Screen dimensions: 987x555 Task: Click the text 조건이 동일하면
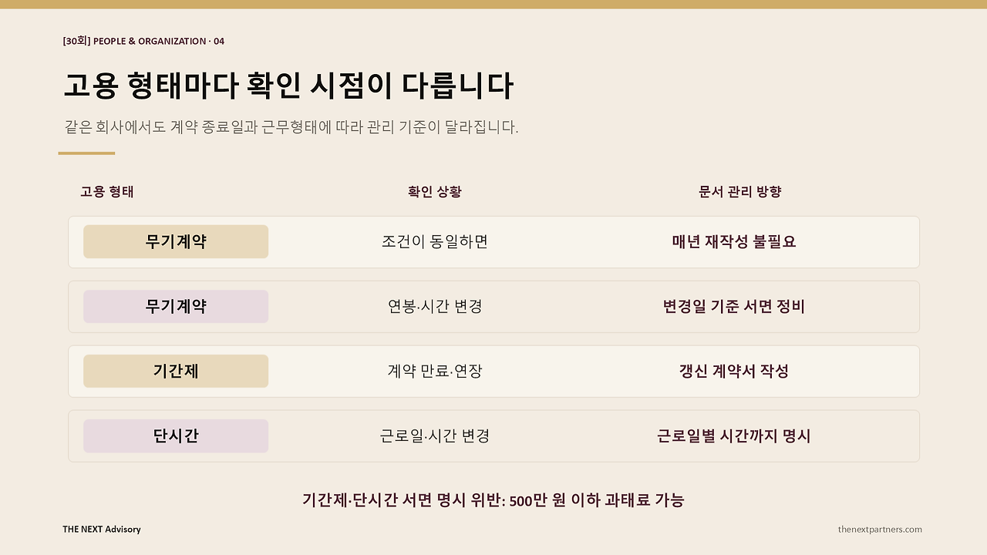pos(435,241)
